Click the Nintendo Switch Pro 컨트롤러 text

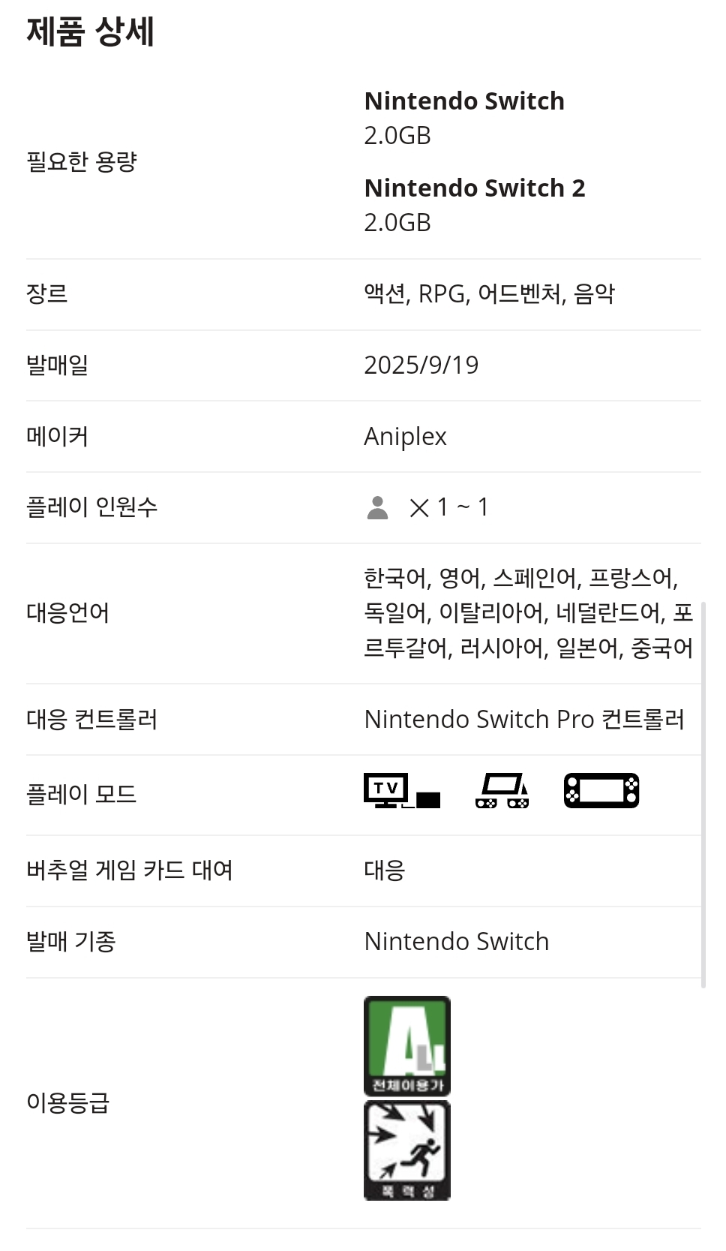point(523,720)
